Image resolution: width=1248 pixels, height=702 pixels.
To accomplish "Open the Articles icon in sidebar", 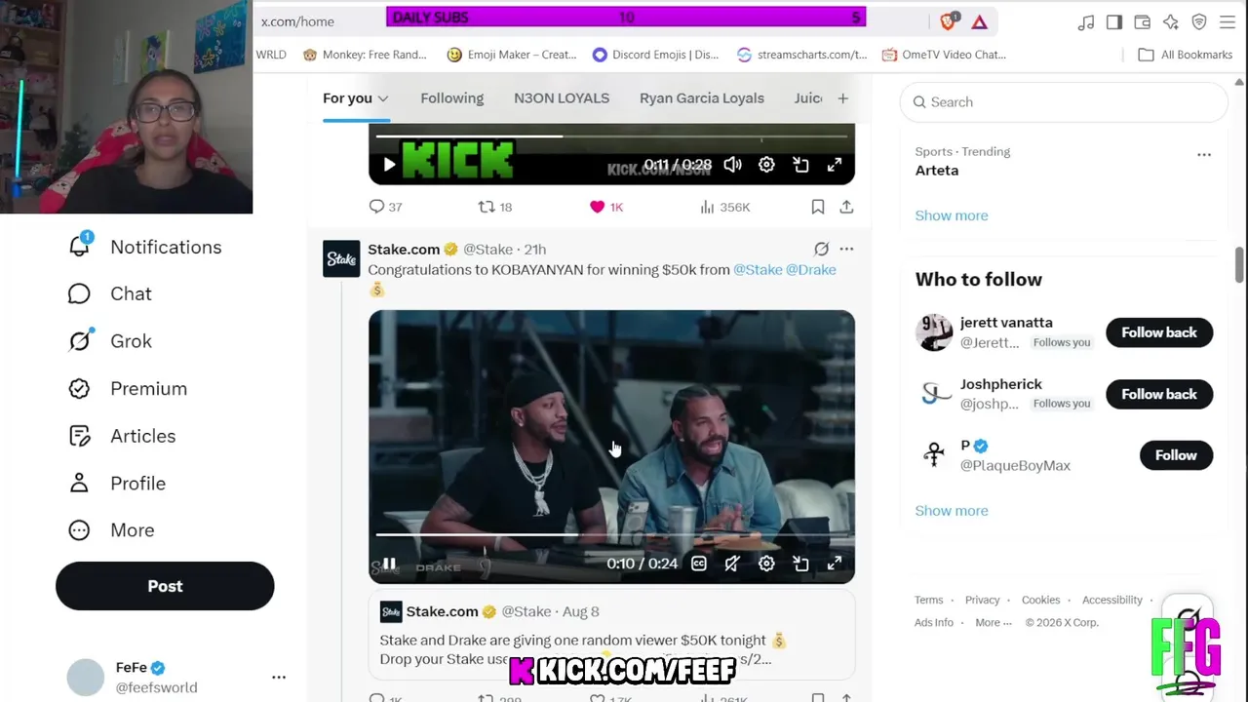I will (x=79, y=436).
